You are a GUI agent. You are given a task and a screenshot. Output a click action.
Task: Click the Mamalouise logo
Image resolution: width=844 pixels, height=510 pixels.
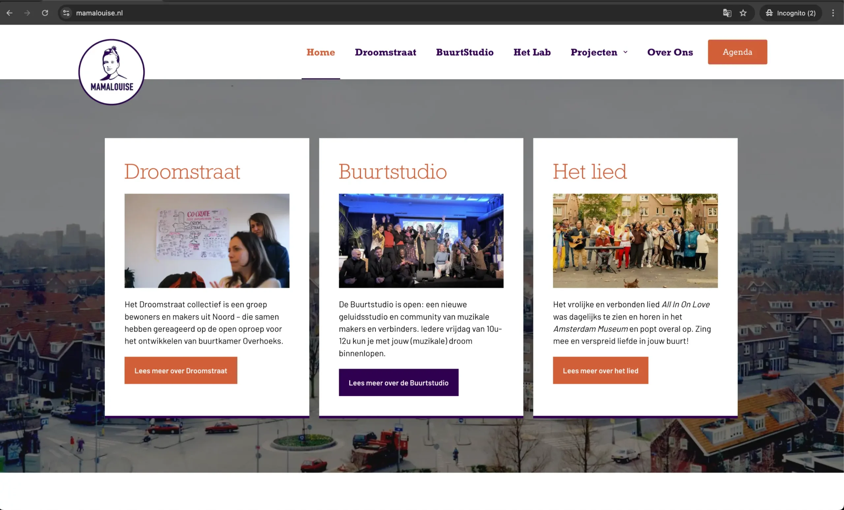coord(112,72)
